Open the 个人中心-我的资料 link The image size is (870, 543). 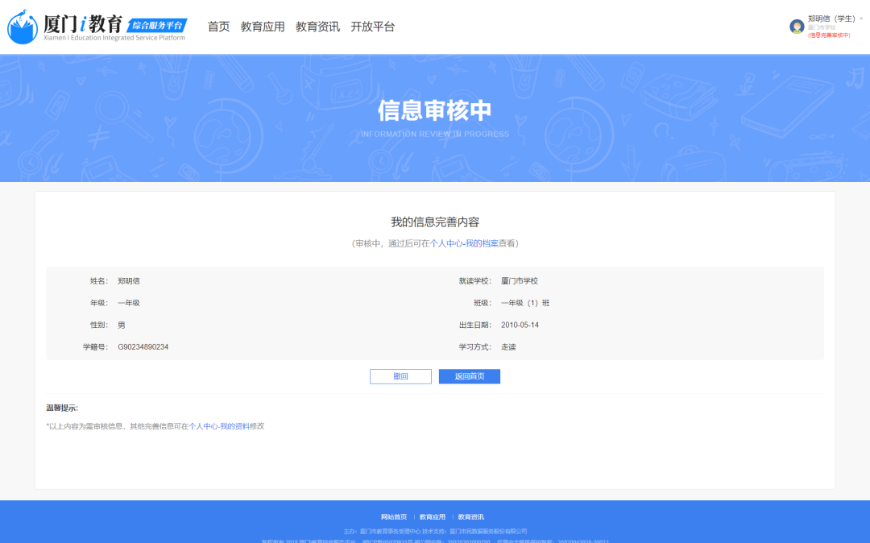point(219,426)
